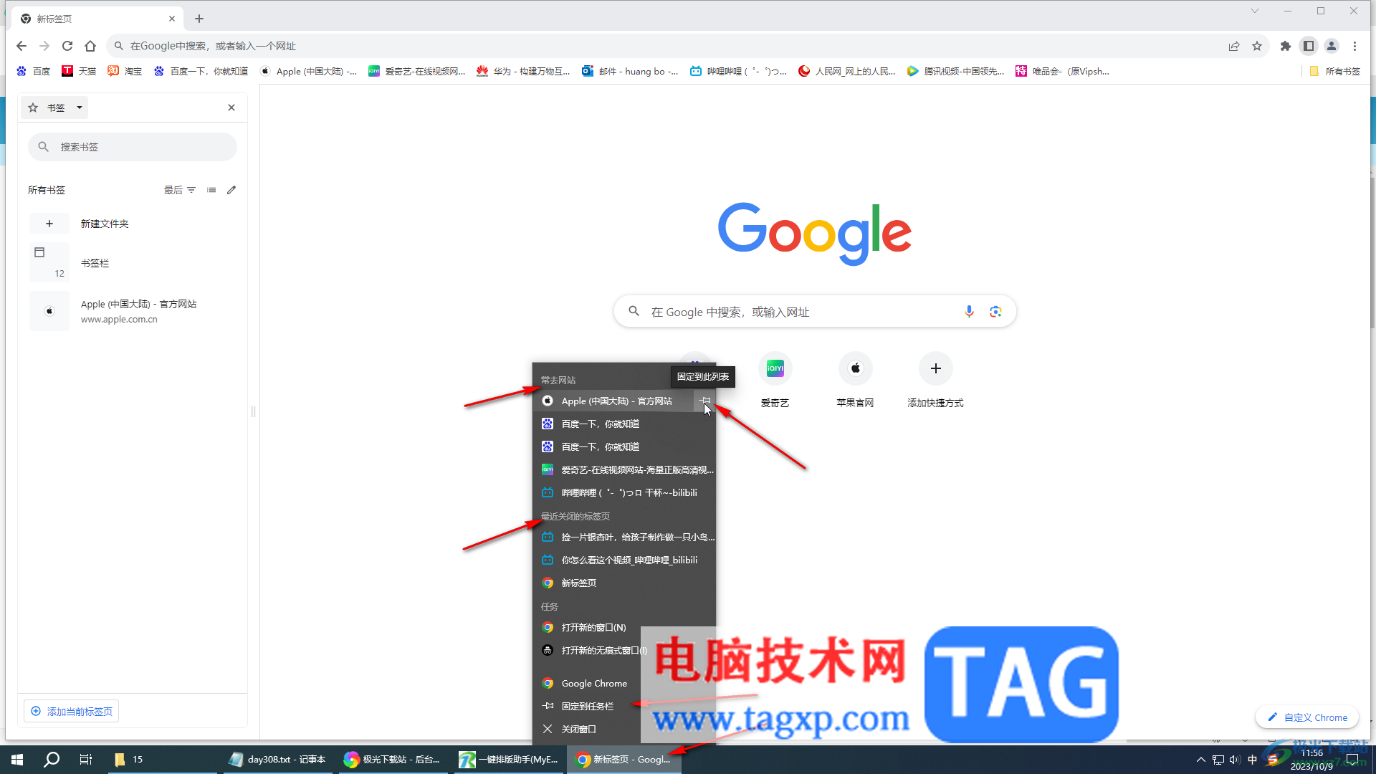
Task: Bookmark this tab with the star icon
Action: [x=1257, y=46]
